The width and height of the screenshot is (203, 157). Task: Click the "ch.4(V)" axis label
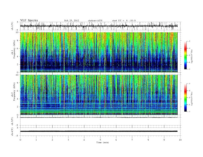coord(12,132)
